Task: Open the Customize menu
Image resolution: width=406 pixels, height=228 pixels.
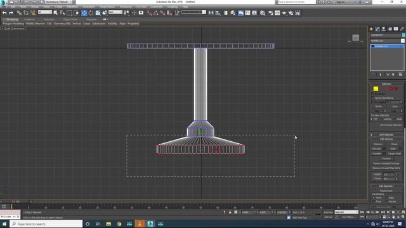Action: pyautogui.click(x=157, y=7)
